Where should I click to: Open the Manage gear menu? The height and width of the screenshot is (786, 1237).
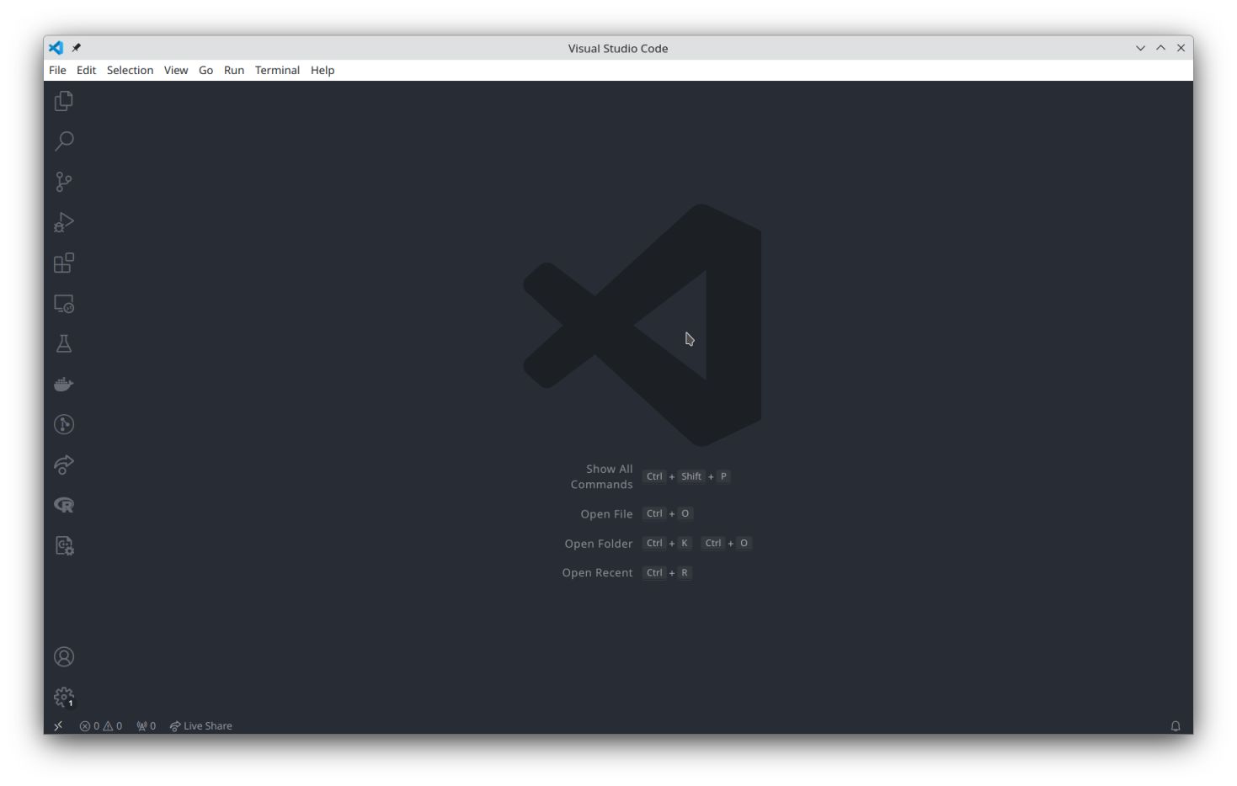pos(64,697)
